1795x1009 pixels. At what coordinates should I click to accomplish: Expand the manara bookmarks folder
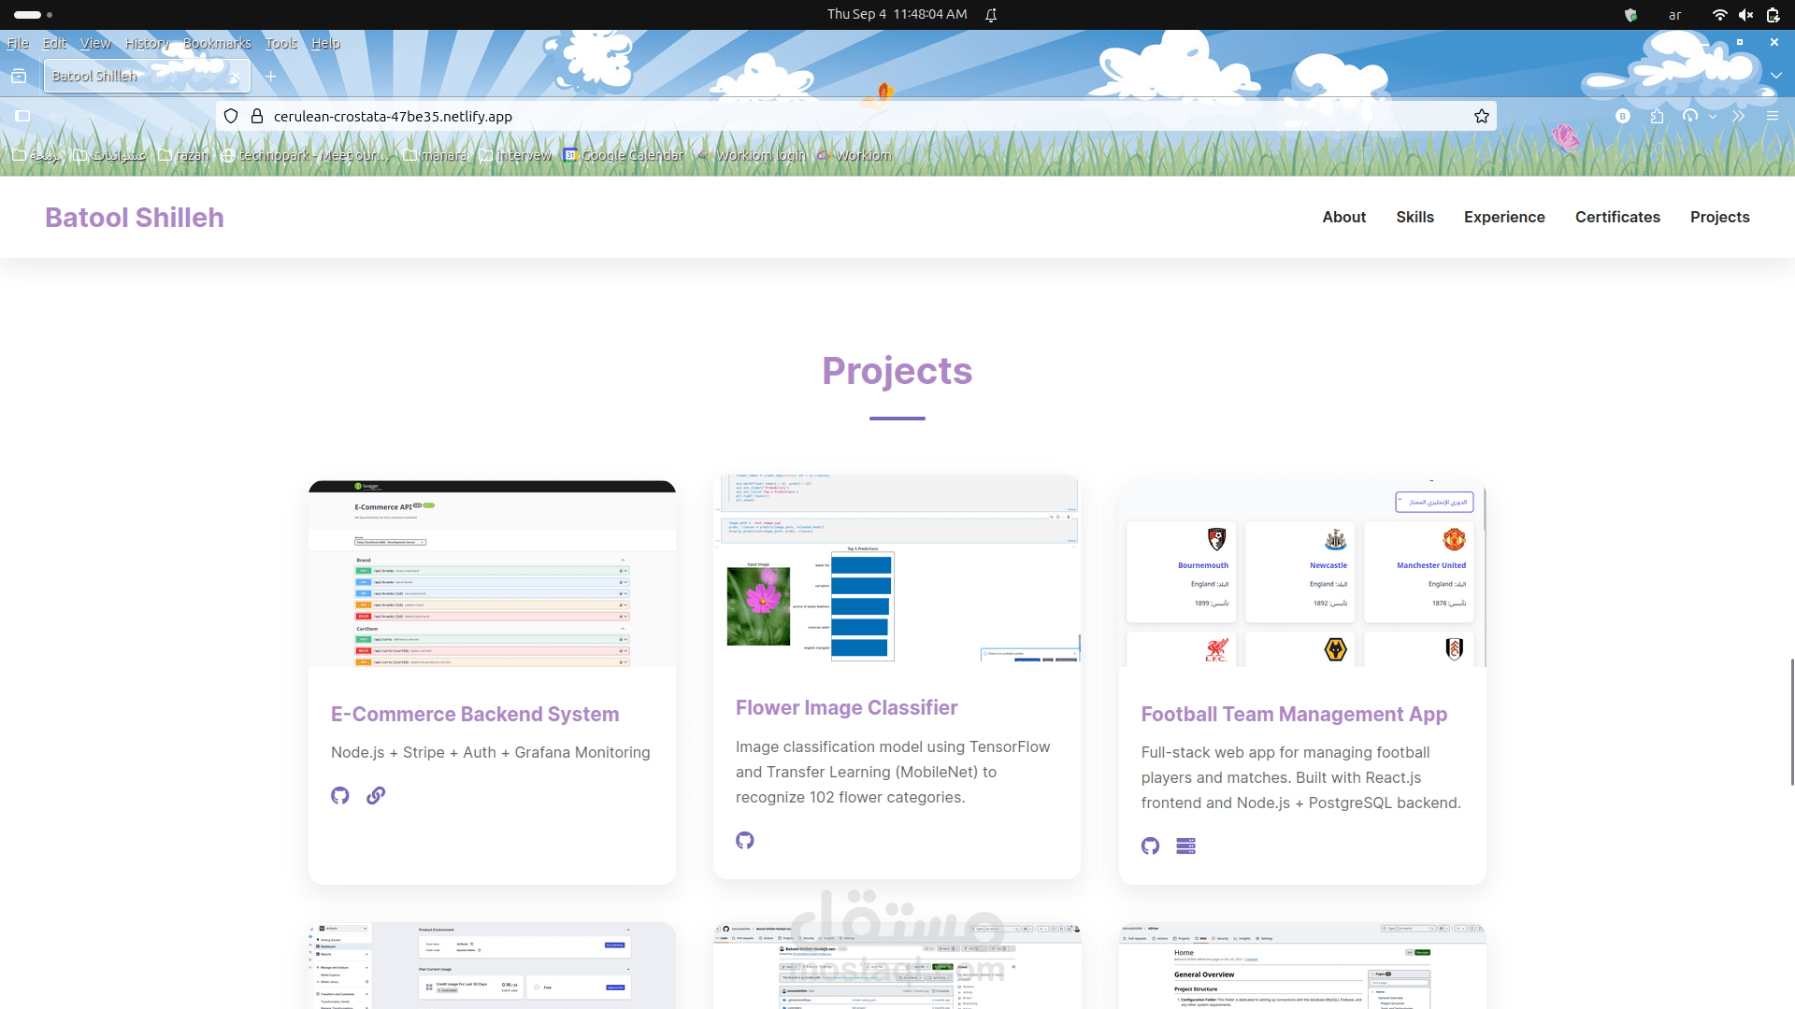coord(436,155)
